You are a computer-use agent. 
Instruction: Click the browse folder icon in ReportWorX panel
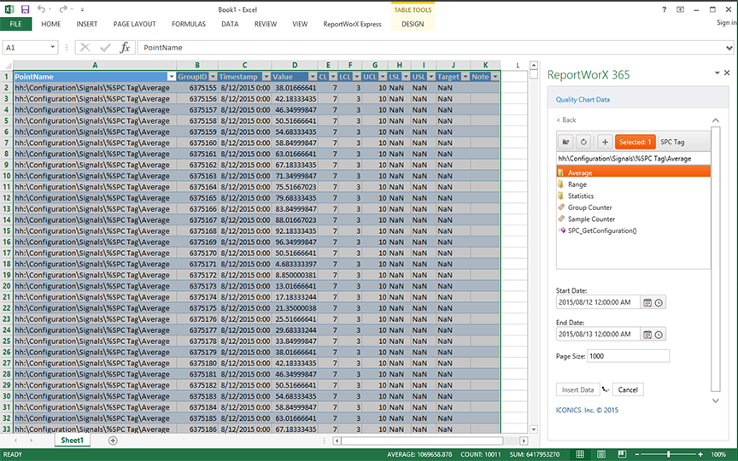coord(565,142)
